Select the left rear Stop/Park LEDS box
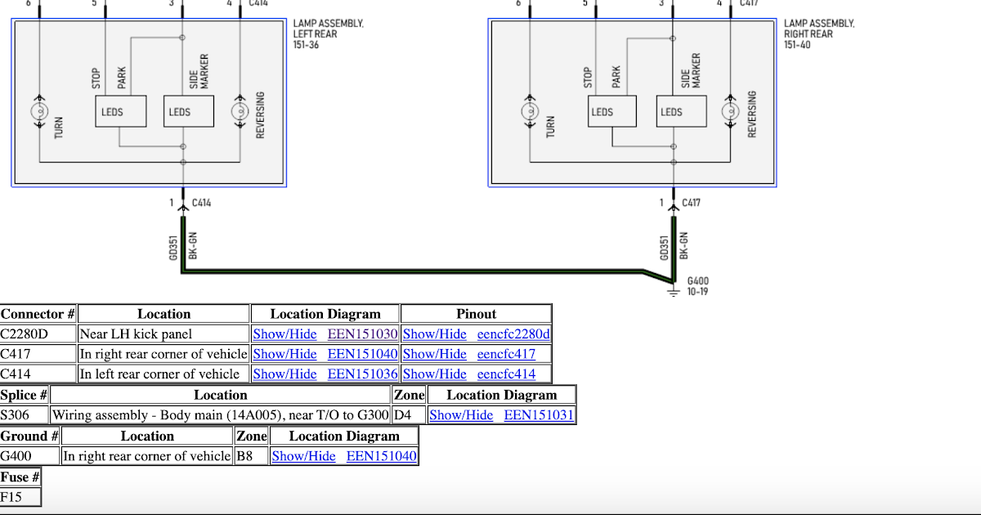Screen dimensions: 981x515 pyautogui.click(x=121, y=111)
